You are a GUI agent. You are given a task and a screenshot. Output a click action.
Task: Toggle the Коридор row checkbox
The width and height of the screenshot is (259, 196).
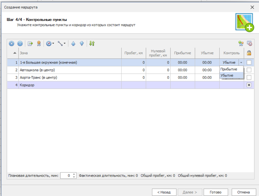tap(249, 85)
